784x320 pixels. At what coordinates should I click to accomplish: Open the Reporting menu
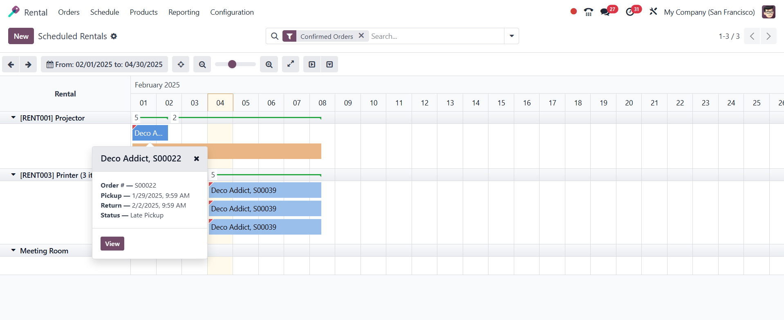coord(184,12)
